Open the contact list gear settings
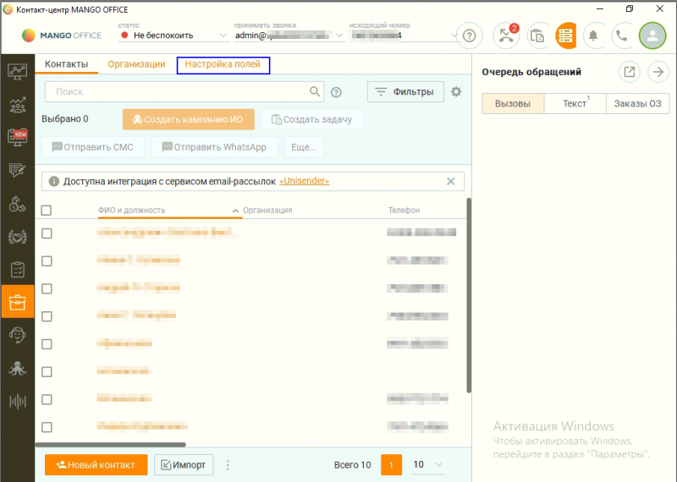677x482 pixels. [457, 92]
